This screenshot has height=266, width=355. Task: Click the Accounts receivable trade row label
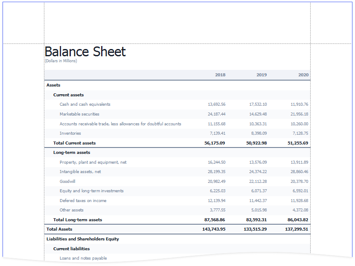click(120, 124)
